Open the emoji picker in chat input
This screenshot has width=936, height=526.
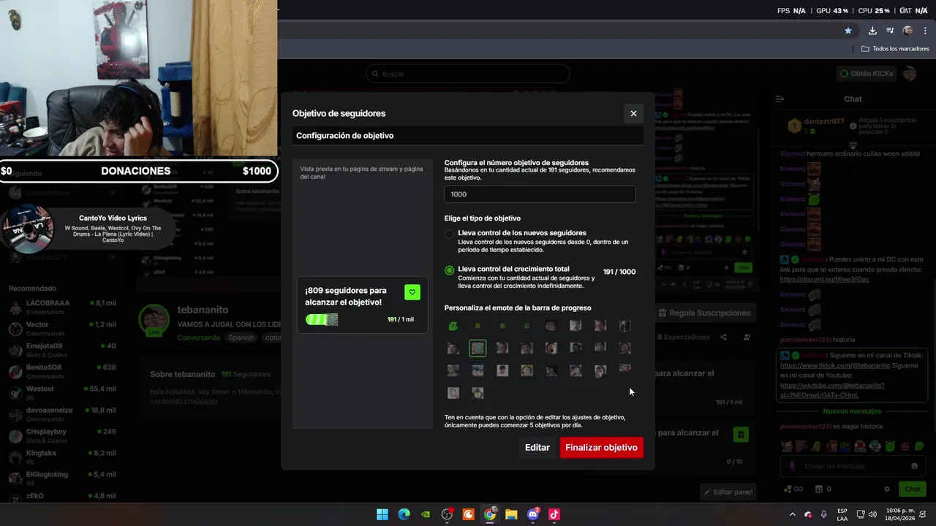(x=914, y=466)
